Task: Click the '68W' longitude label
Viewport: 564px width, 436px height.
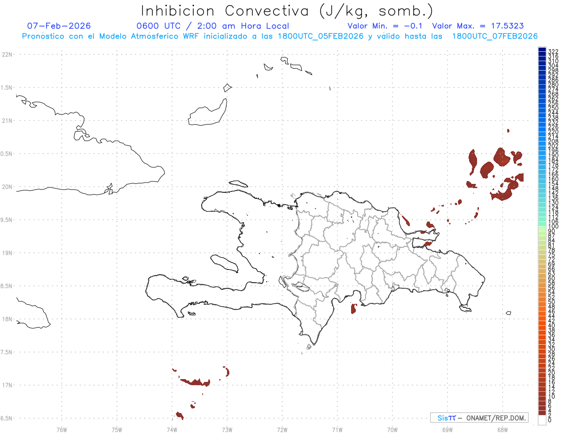Action: [x=502, y=429]
